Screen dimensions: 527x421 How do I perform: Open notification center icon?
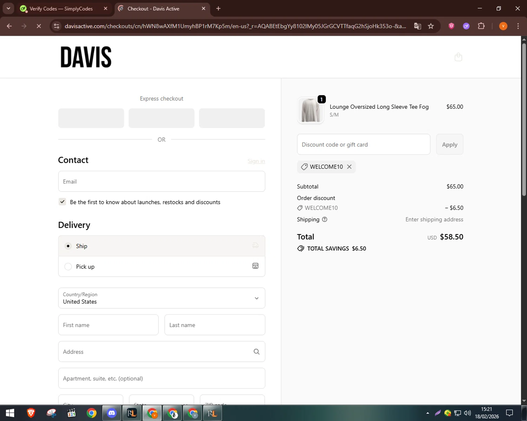pos(509,413)
